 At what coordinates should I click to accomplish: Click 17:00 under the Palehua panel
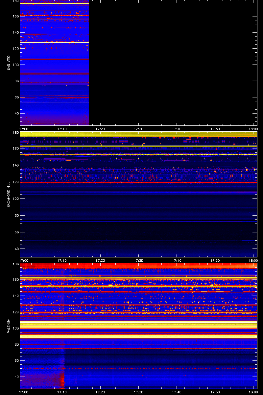click(24, 392)
